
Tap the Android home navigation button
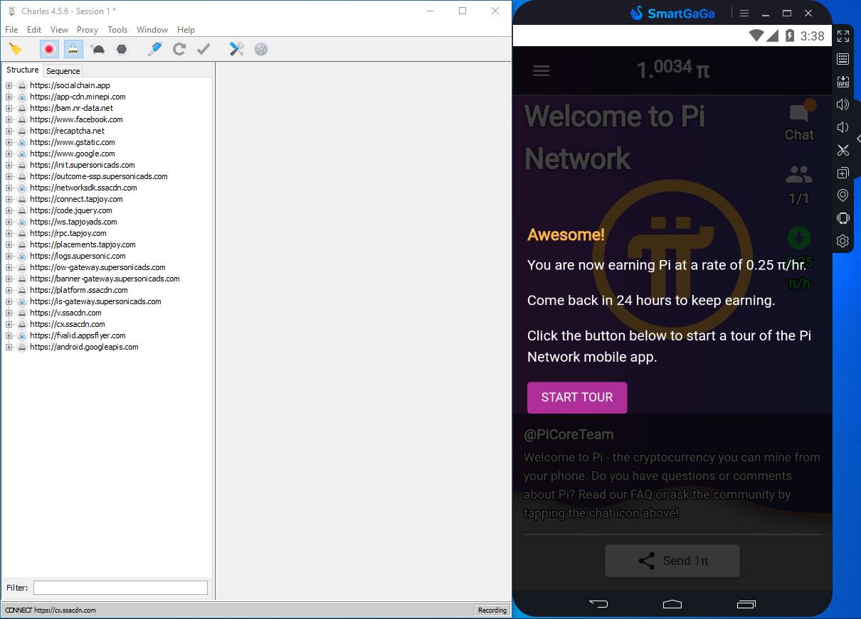[x=672, y=604]
